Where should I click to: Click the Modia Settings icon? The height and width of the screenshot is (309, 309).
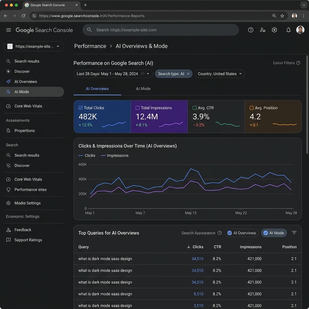pyautogui.click(x=8, y=203)
